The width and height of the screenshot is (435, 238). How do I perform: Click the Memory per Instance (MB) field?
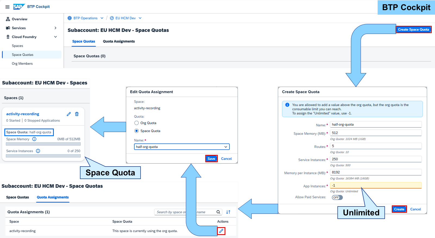coord(376,172)
